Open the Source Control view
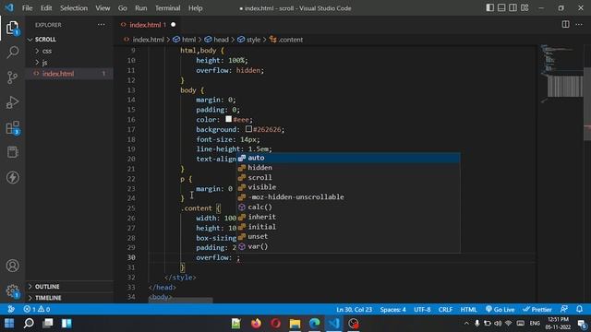This screenshot has width=591, height=332. pyautogui.click(x=12, y=77)
